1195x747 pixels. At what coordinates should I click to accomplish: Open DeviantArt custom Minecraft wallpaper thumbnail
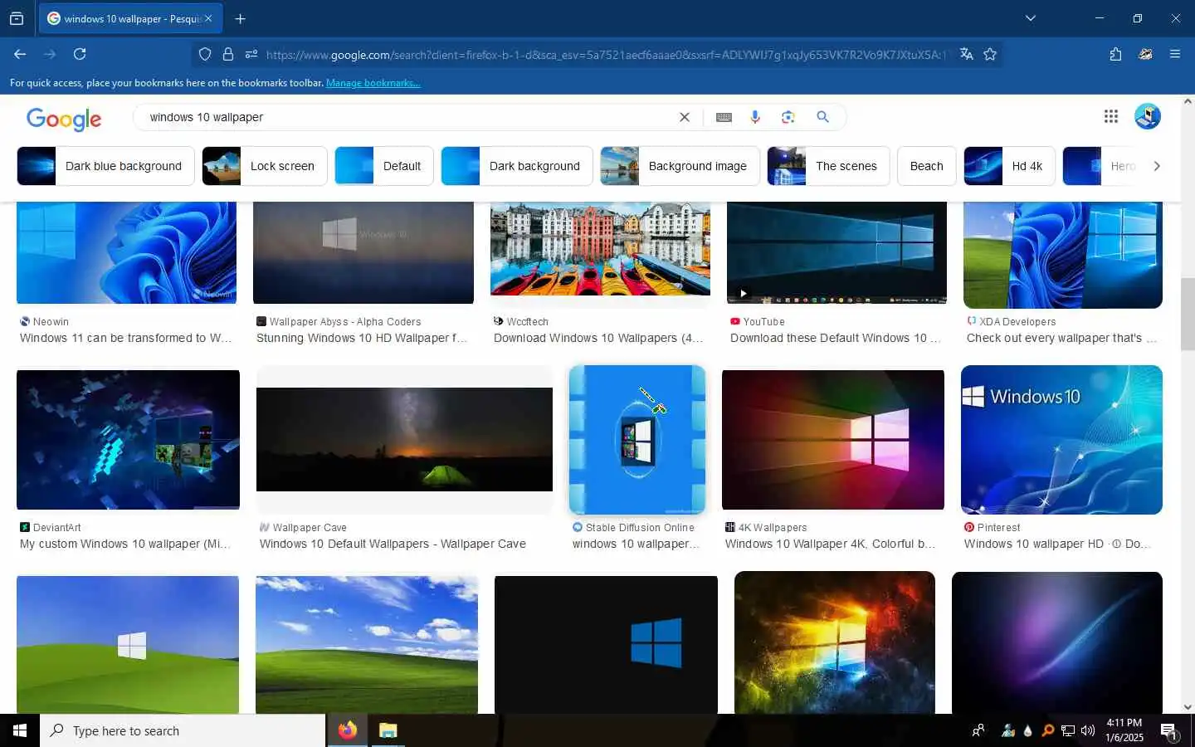coord(128,440)
